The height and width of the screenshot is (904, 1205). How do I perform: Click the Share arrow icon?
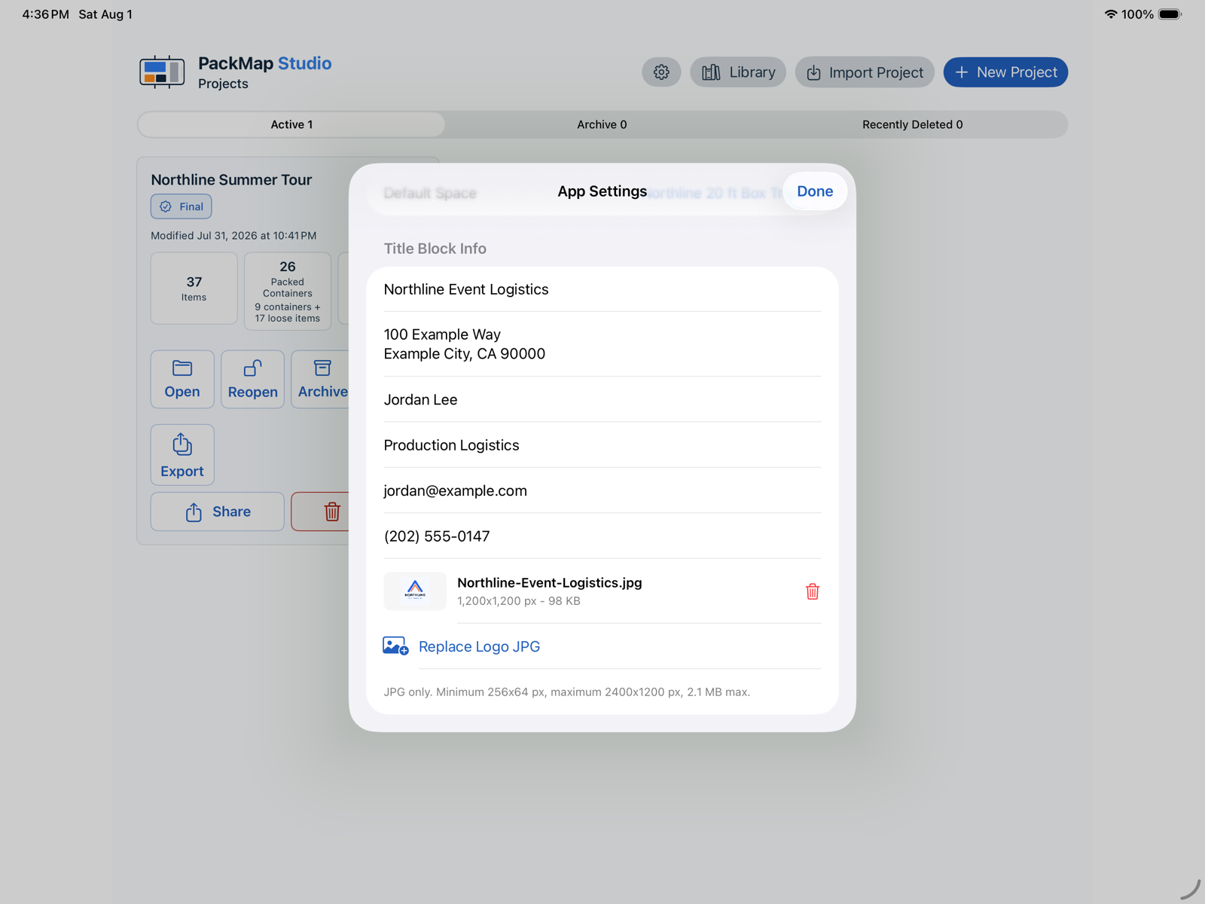pos(194,512)
